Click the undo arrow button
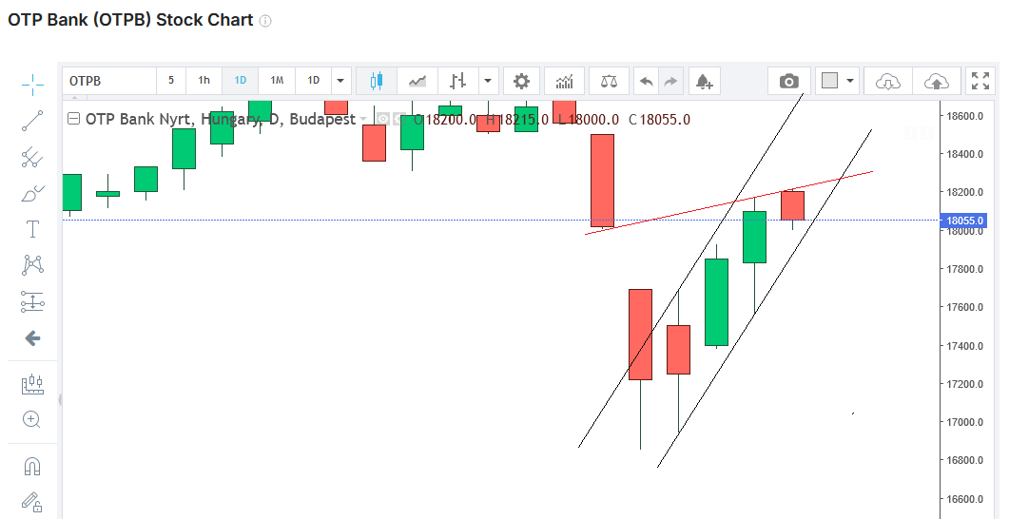The width and height of the screenshot is (1009, 519). pyautogui.click(x=647, y=81)
